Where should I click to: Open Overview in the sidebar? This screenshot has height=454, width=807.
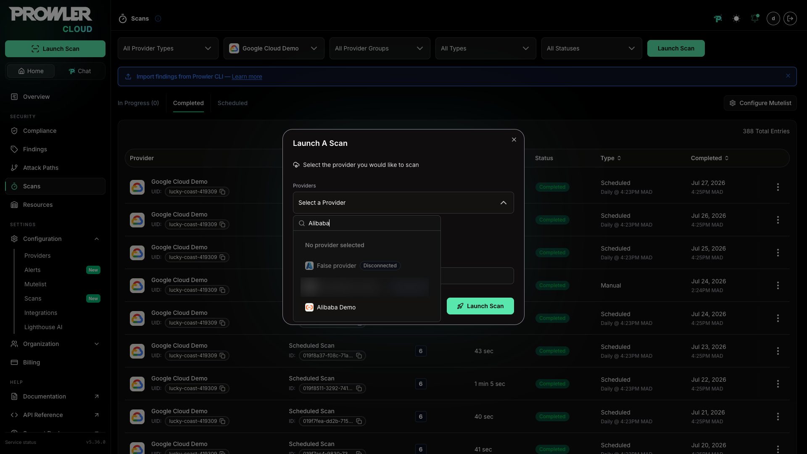pos(55,97)
